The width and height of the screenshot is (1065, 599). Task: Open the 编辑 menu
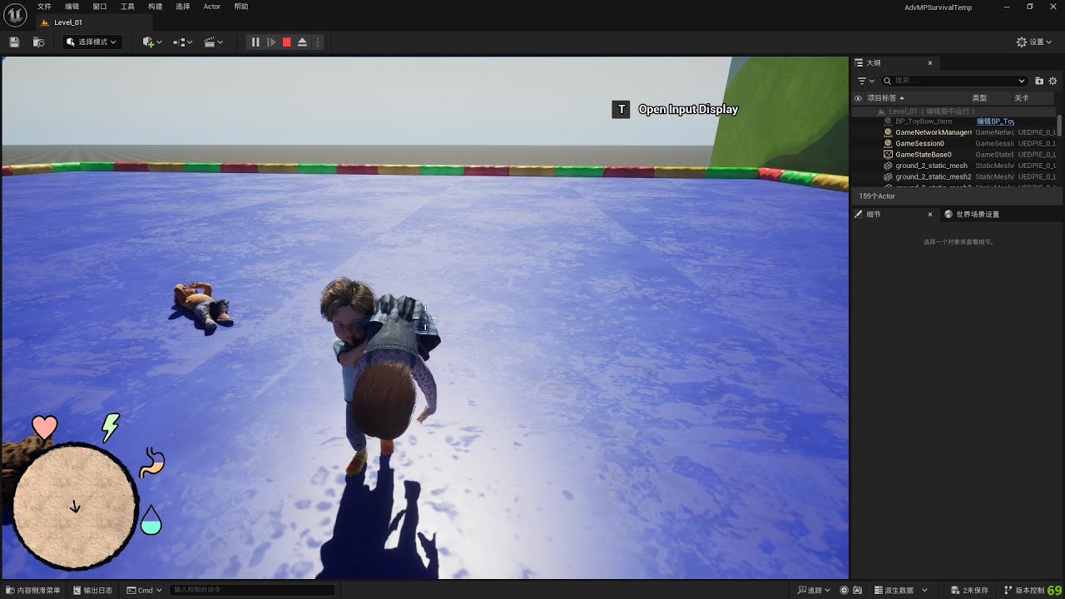pos(72,7)
